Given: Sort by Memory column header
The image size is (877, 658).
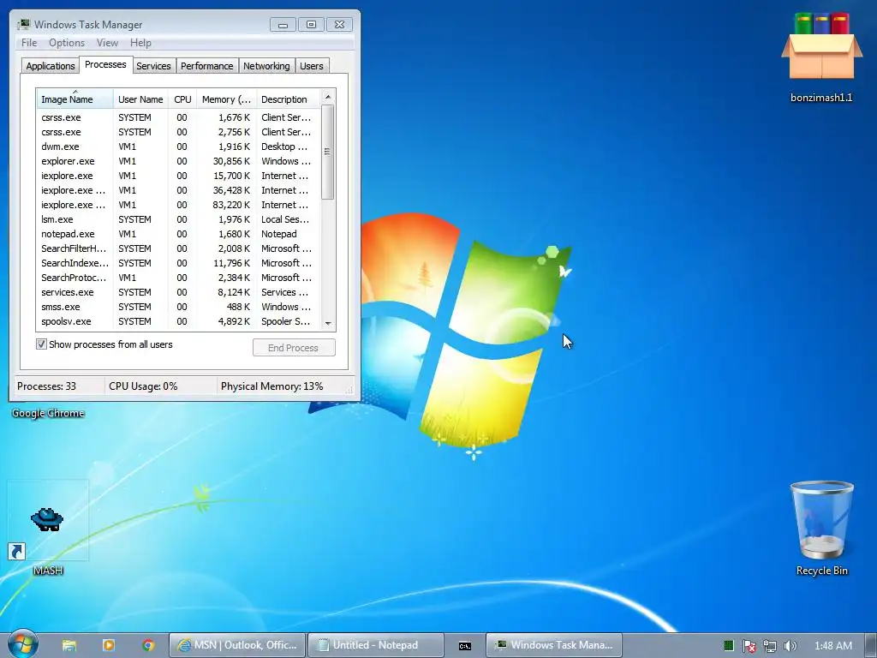Looking at the screenshot, I should pos(226,99).
